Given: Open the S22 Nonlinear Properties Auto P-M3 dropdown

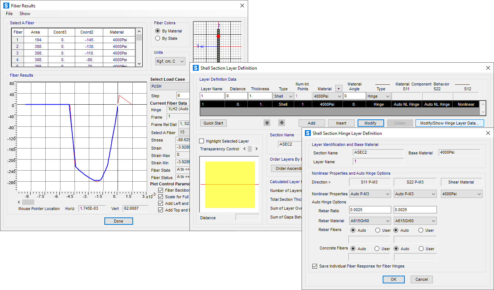Looking at the screenshot, I should [415, 194].
